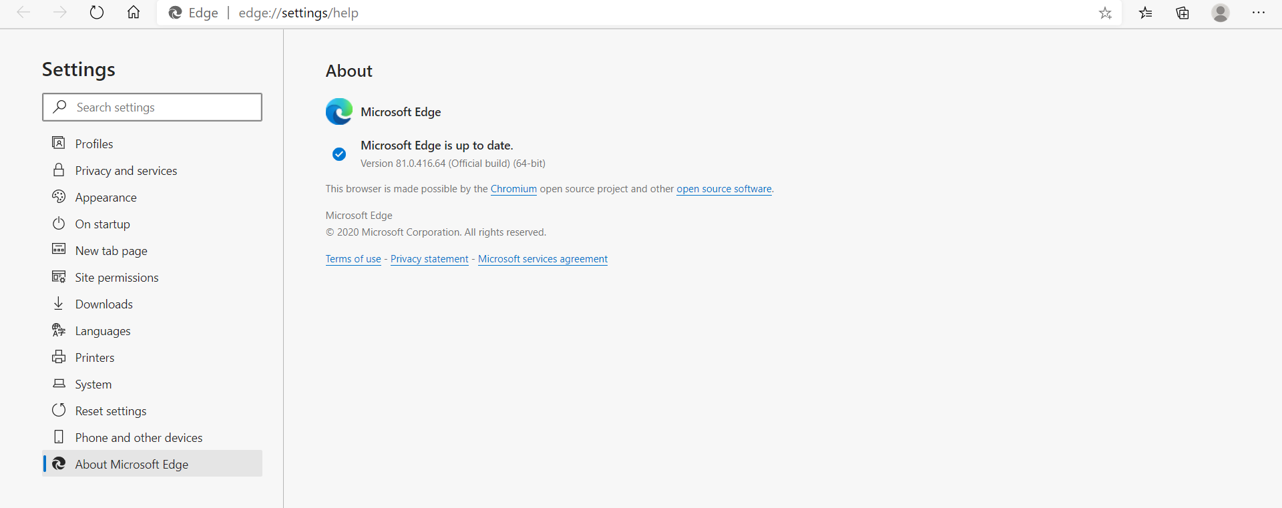Click the System laptop icon
The image size is (1282, 508).
coord(59,383)
